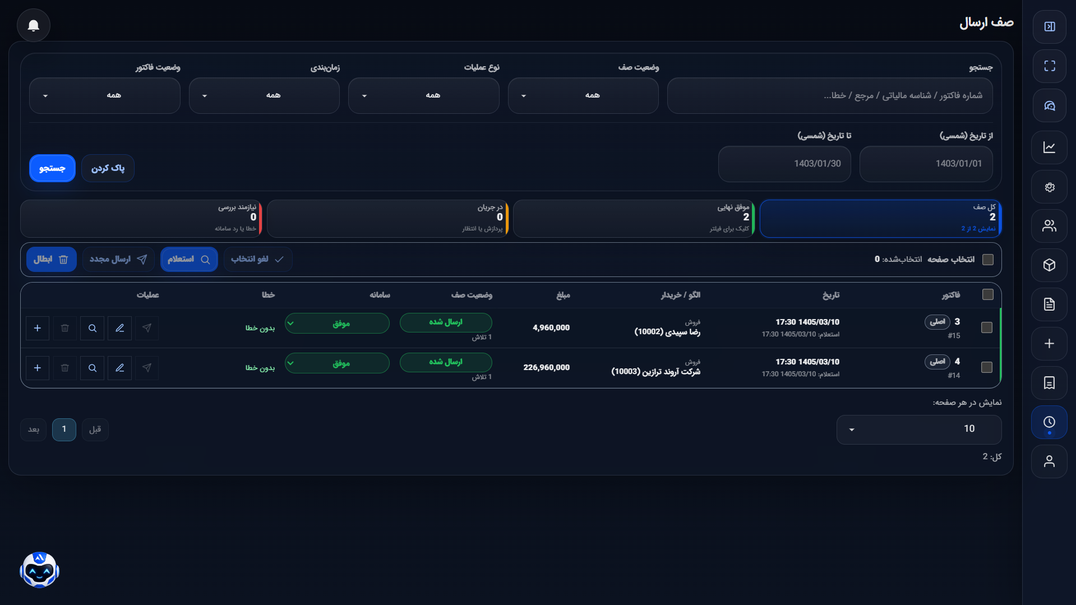Click the trash icon for invoice 3

click(x=65, y=328)
